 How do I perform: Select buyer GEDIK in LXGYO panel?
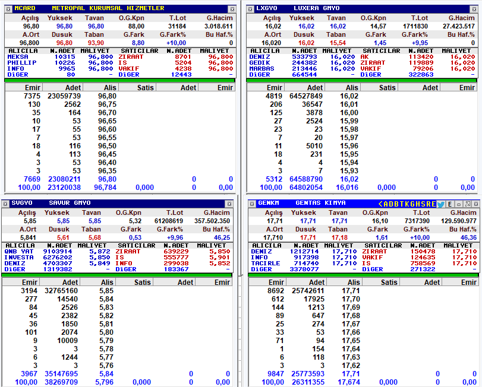coord(260,62)
